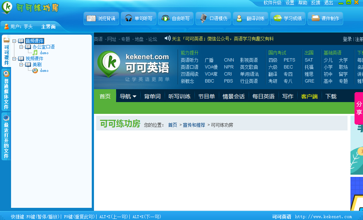The image size is (363, 220).
Task: Switch to 最近打开的文件 side tab
Action: (6, 137)
